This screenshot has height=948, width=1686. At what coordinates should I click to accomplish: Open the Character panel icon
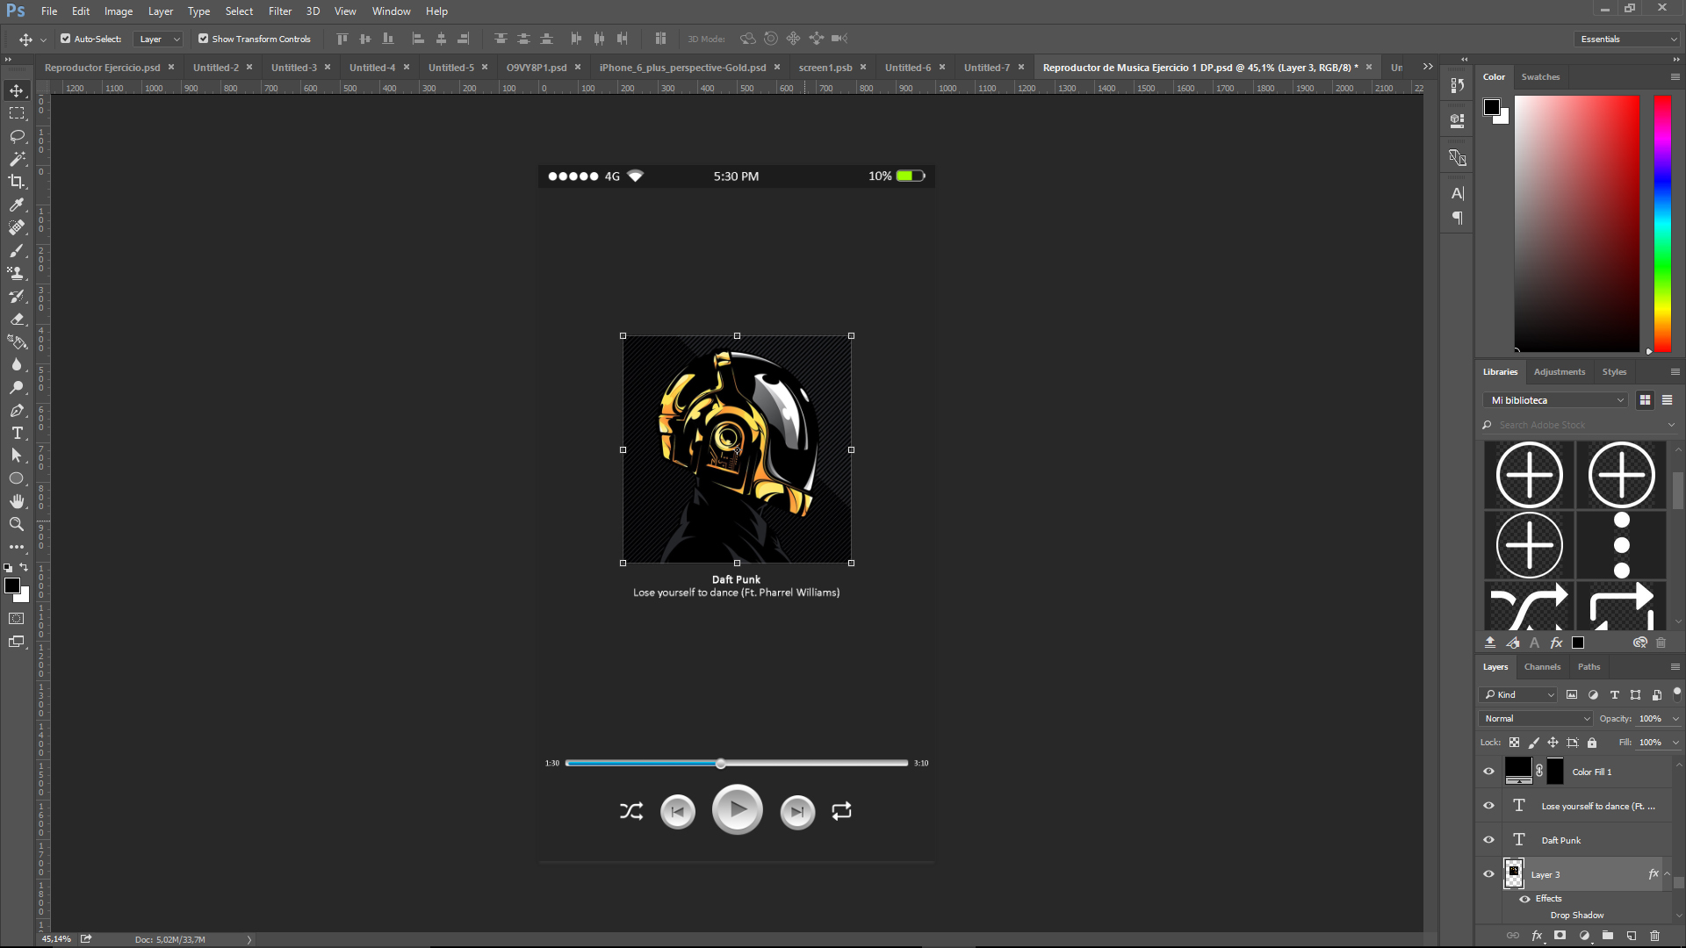click(1458, 194)
